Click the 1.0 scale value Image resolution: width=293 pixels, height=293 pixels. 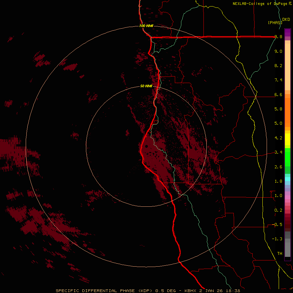(278, 196)
